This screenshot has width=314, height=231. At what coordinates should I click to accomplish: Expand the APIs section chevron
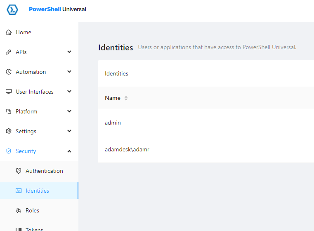click(69, 52)
